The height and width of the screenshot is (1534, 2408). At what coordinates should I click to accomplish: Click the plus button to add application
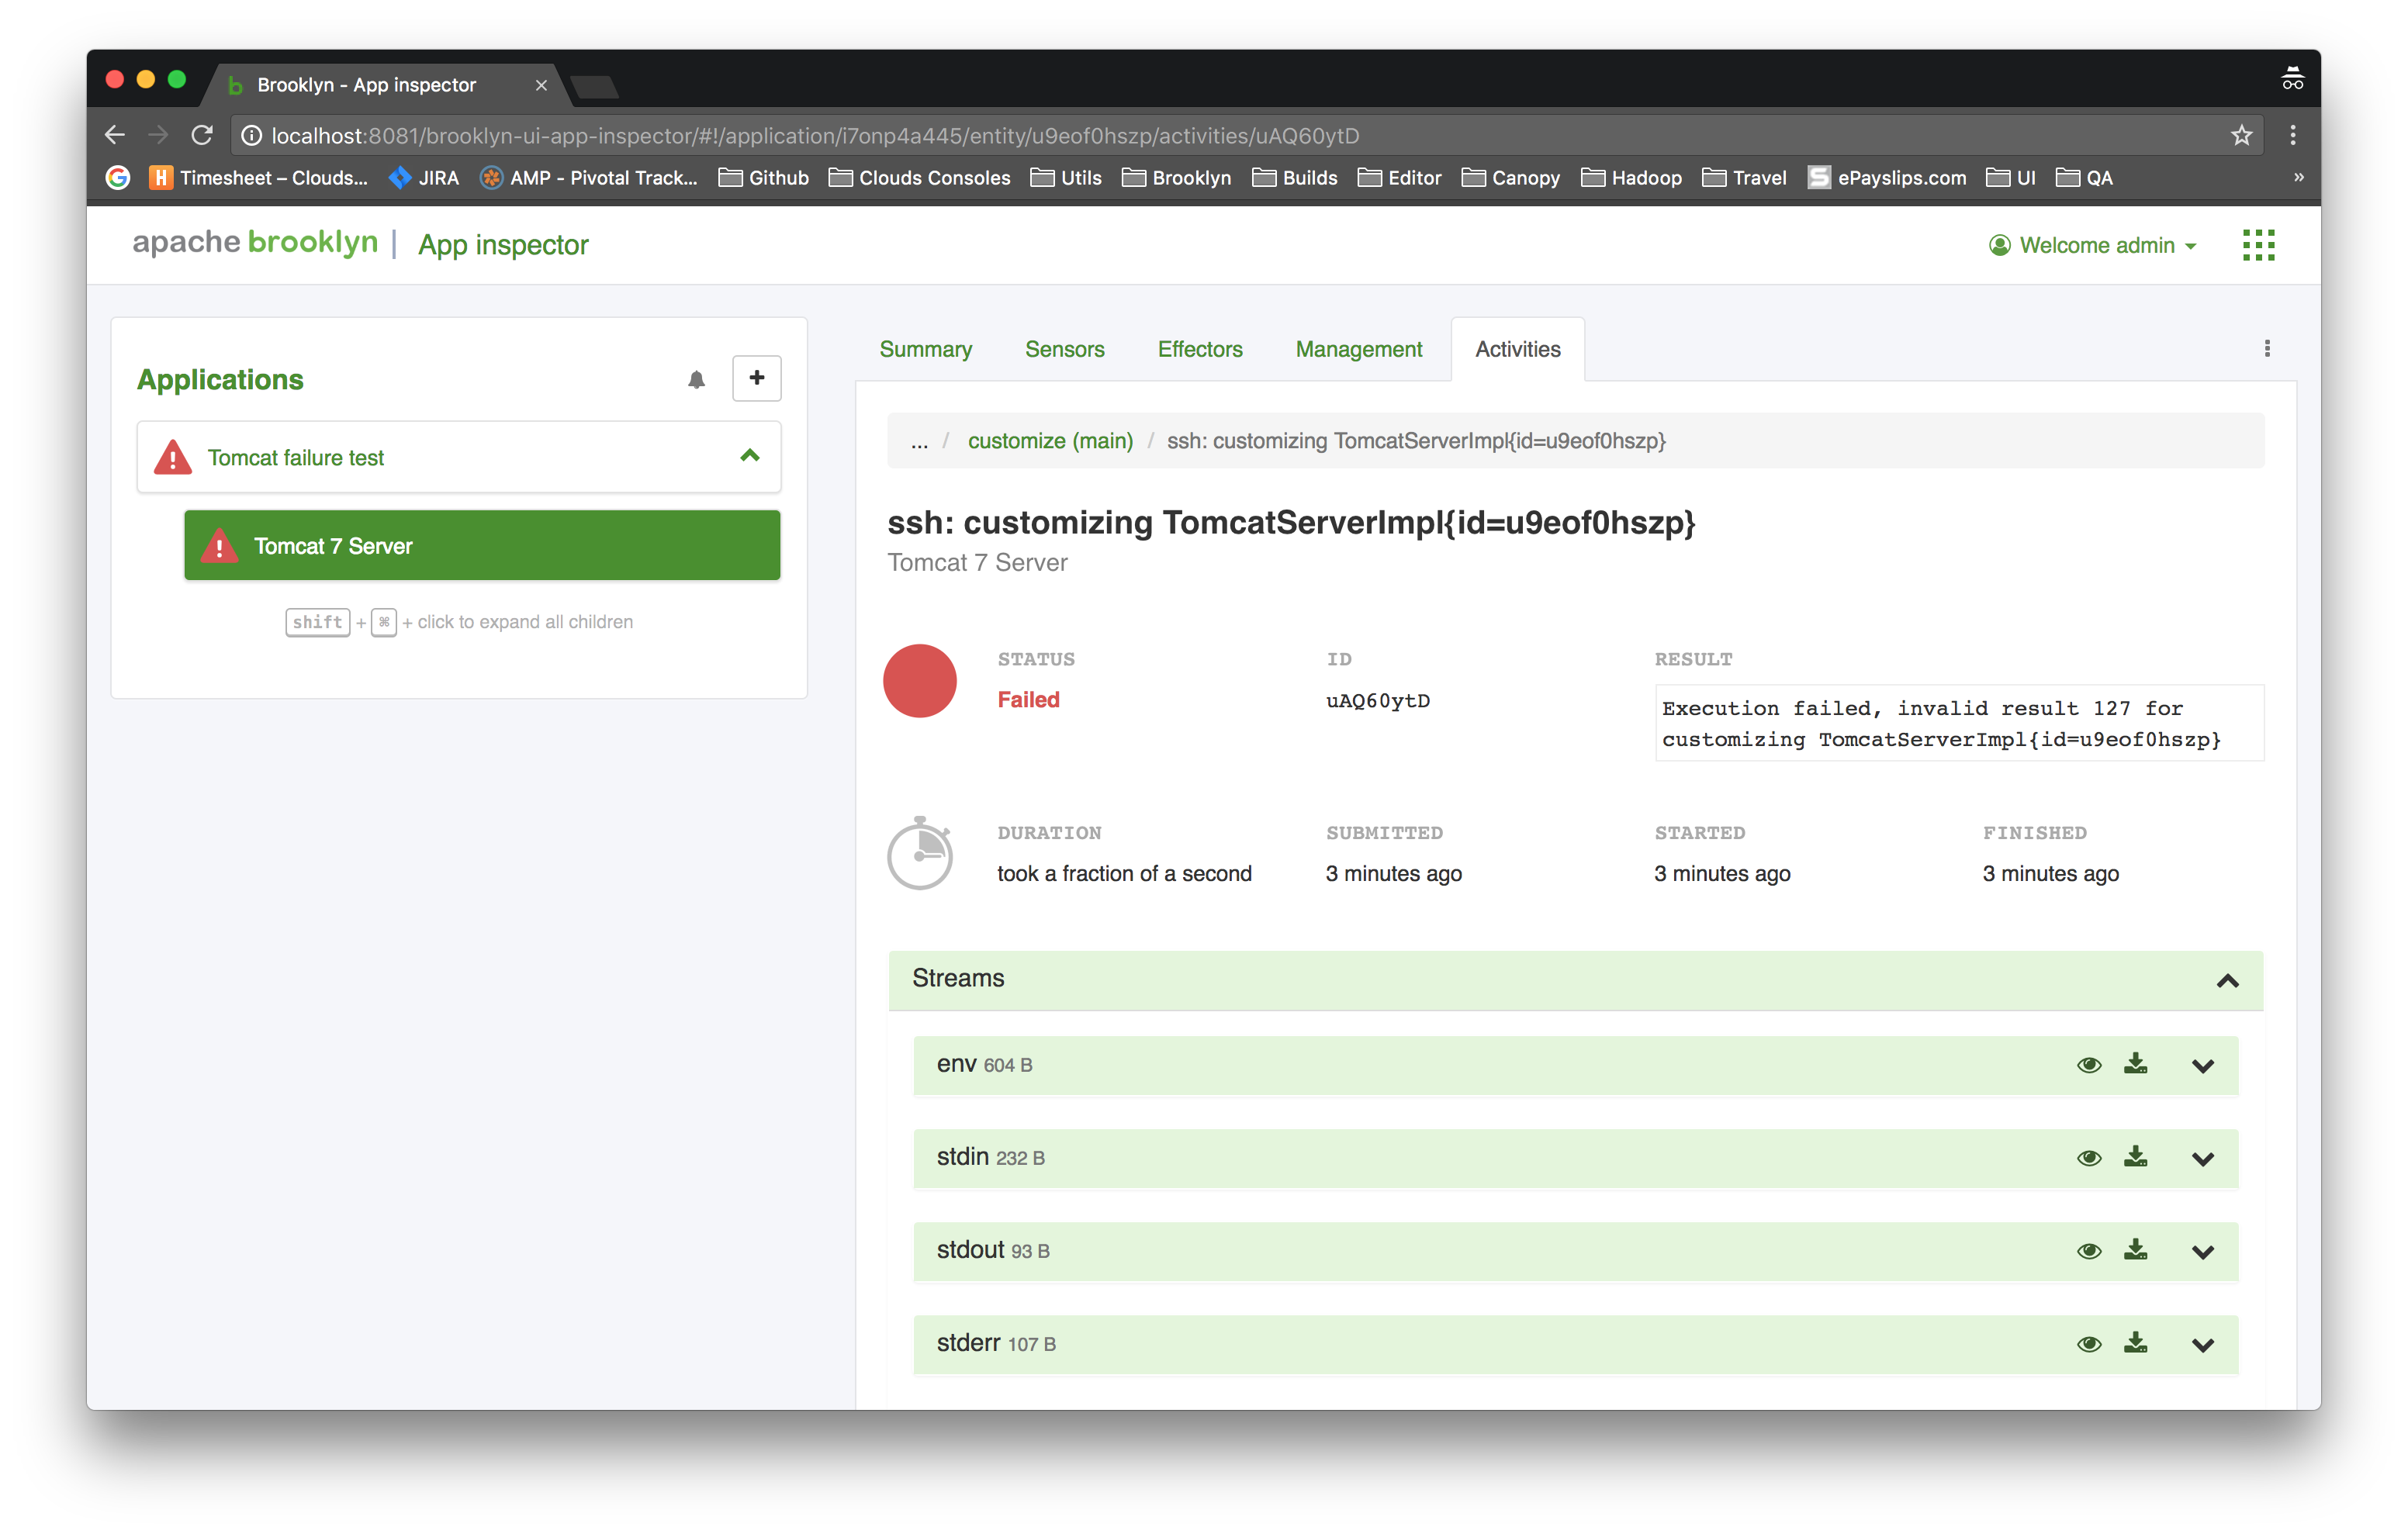(x=756, y=378)
